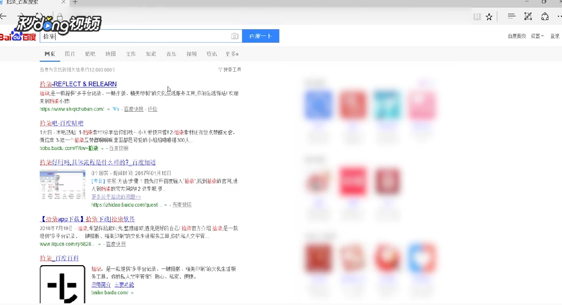Open the 搜索工具 filter

point(230,70)
